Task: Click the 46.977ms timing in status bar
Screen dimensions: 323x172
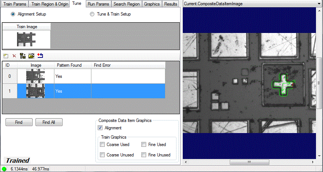Action: point(41,169)
